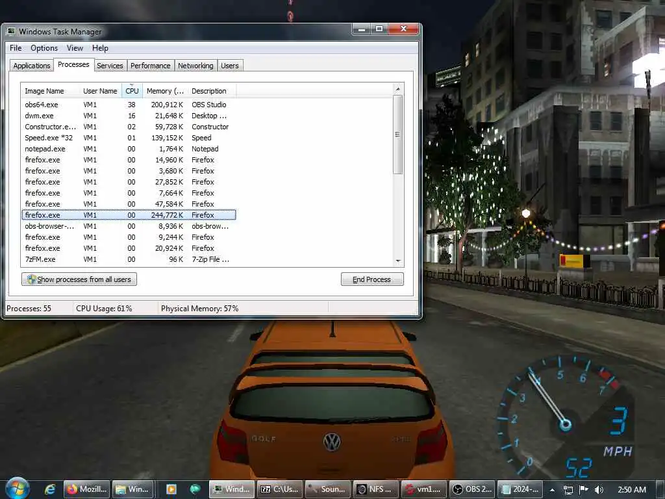665x499 pixels.
Task: Select the dwm.exe process row
Action: 129,116
